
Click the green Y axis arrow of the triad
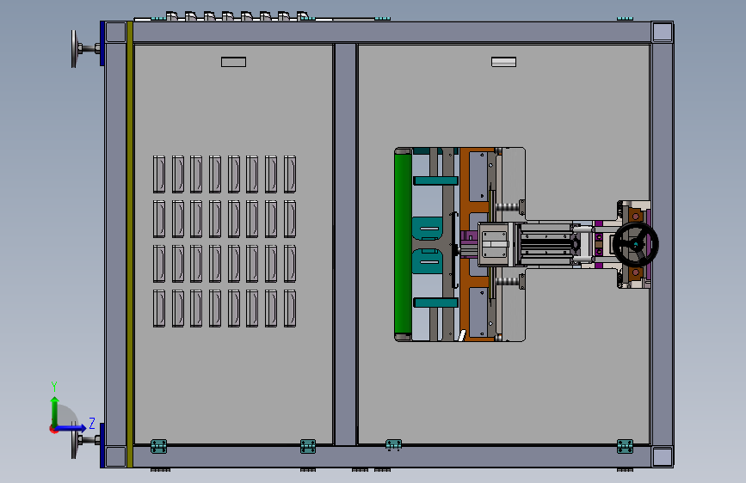tap(55, 412)
